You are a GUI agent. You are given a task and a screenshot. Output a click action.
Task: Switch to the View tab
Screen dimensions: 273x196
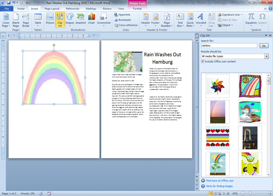[x=121, y=8]
